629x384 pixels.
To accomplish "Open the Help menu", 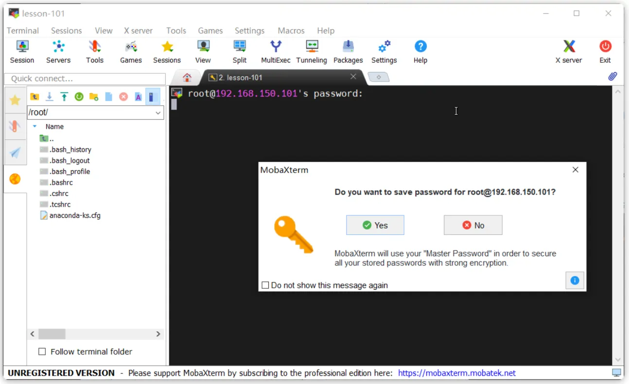I will coord(326,31).
